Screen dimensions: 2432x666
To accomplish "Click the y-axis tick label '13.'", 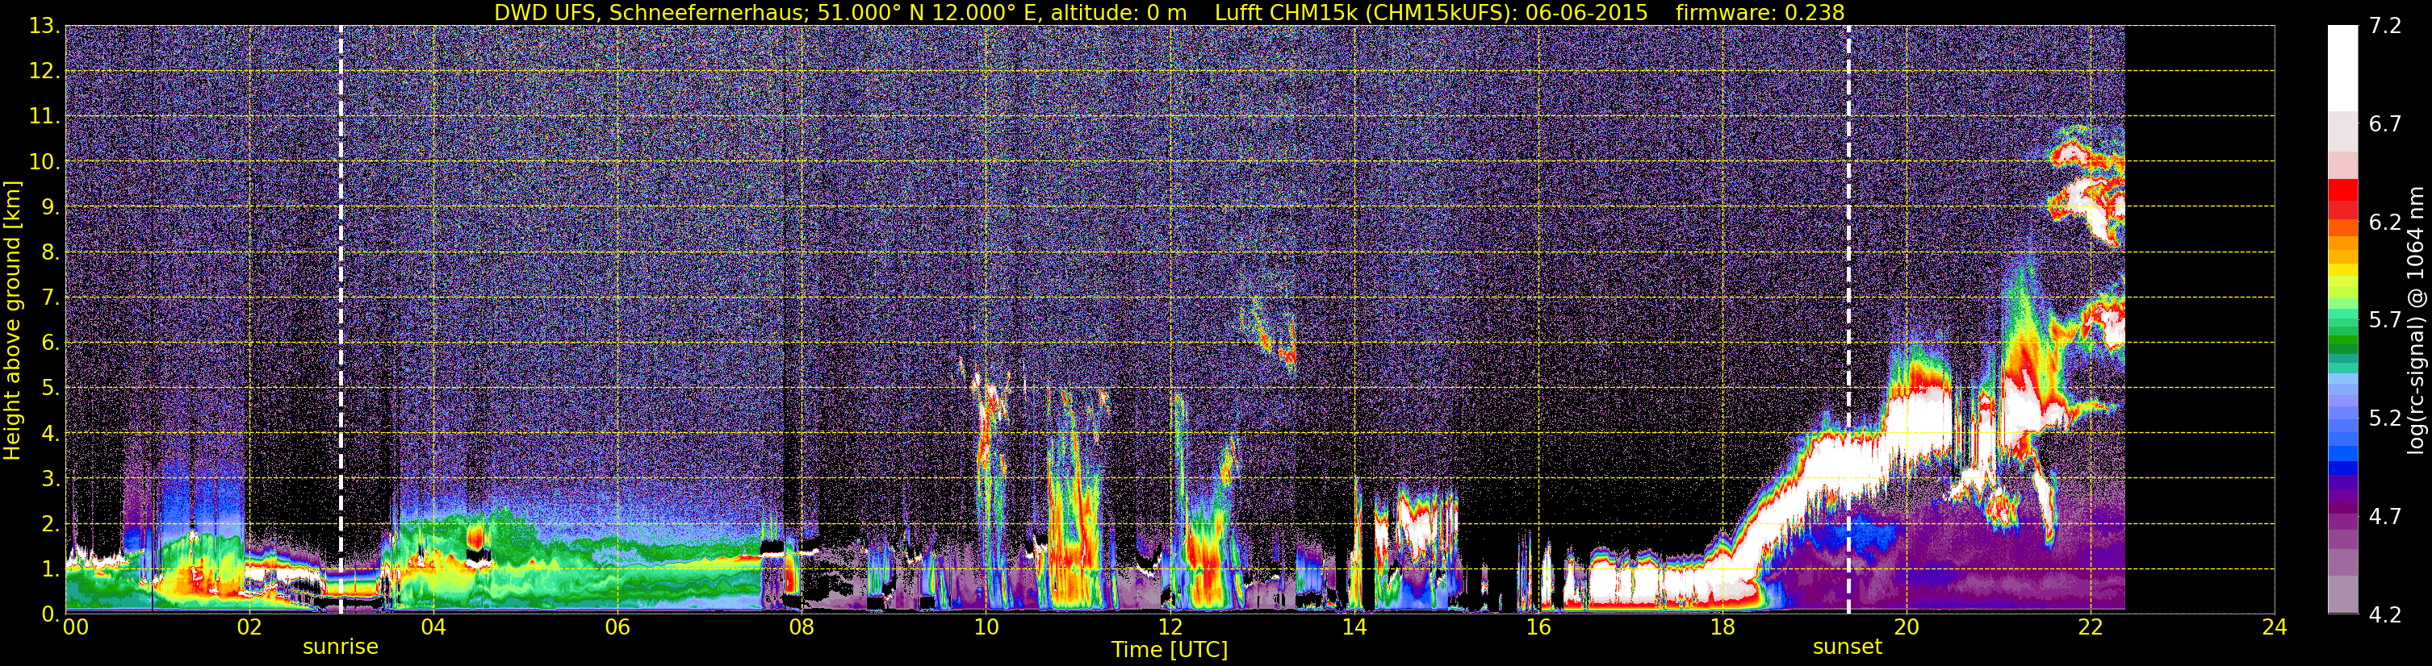I will (x=44, y=27).
